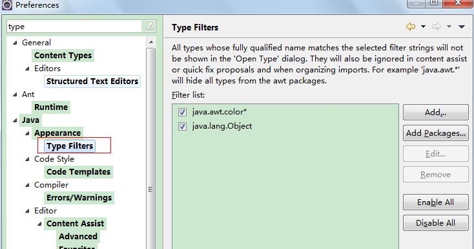Click the Preferences window gear icon
This screenshot has width=474, height=249.
tap(7, 5)
